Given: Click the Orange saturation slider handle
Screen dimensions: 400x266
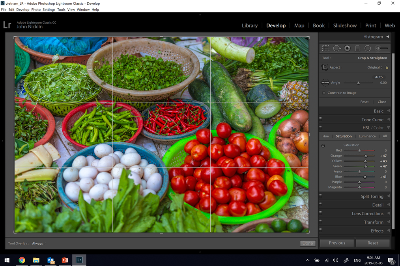Looking at the screenshot, I should [366, 156].
